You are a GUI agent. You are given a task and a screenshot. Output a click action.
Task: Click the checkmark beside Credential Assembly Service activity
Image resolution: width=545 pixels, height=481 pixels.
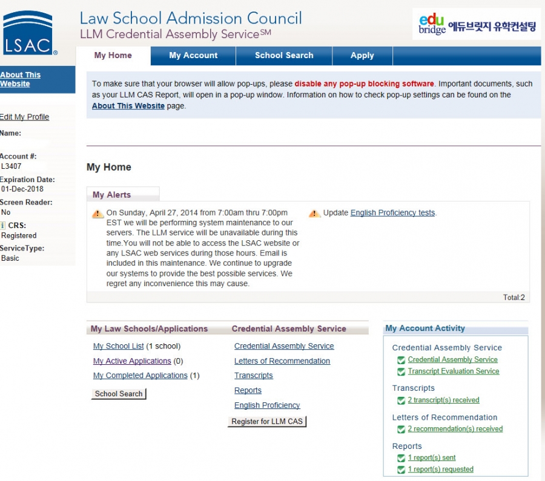(401, 359)
